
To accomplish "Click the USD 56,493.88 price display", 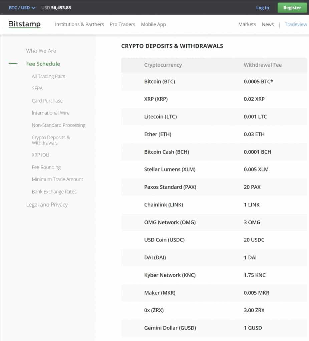I will tap(56, 7).
